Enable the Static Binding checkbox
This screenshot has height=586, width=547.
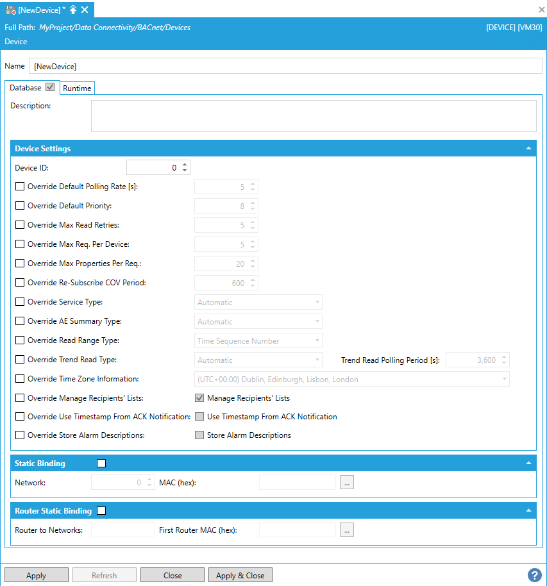101,463
